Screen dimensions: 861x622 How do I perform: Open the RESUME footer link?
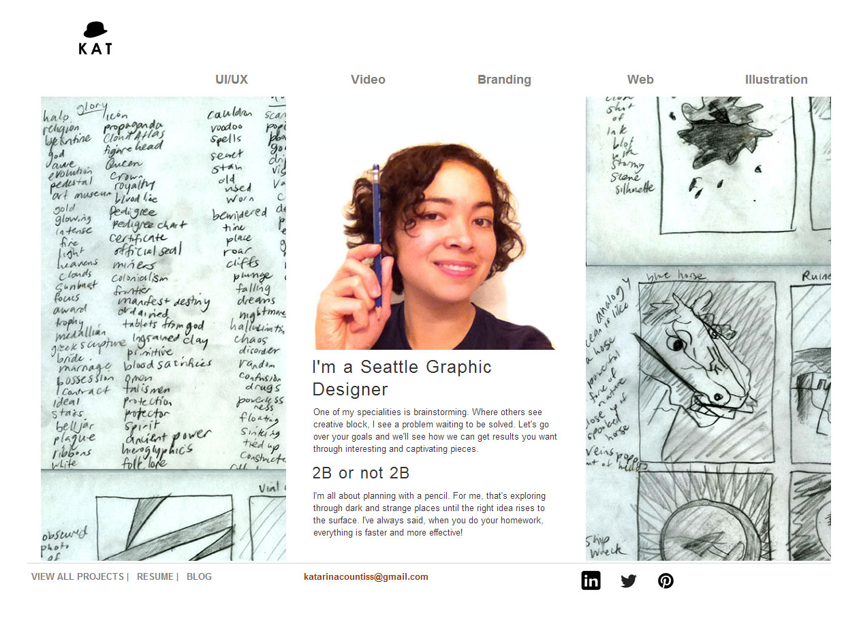pos(155,576)
